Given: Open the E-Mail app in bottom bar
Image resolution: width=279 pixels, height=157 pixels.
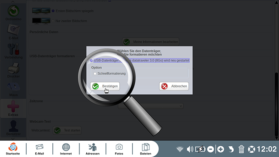Looking at the screenshot, I should (x=39, y=149).
